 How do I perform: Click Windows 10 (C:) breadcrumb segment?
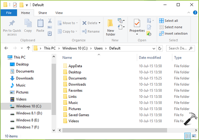75,48
